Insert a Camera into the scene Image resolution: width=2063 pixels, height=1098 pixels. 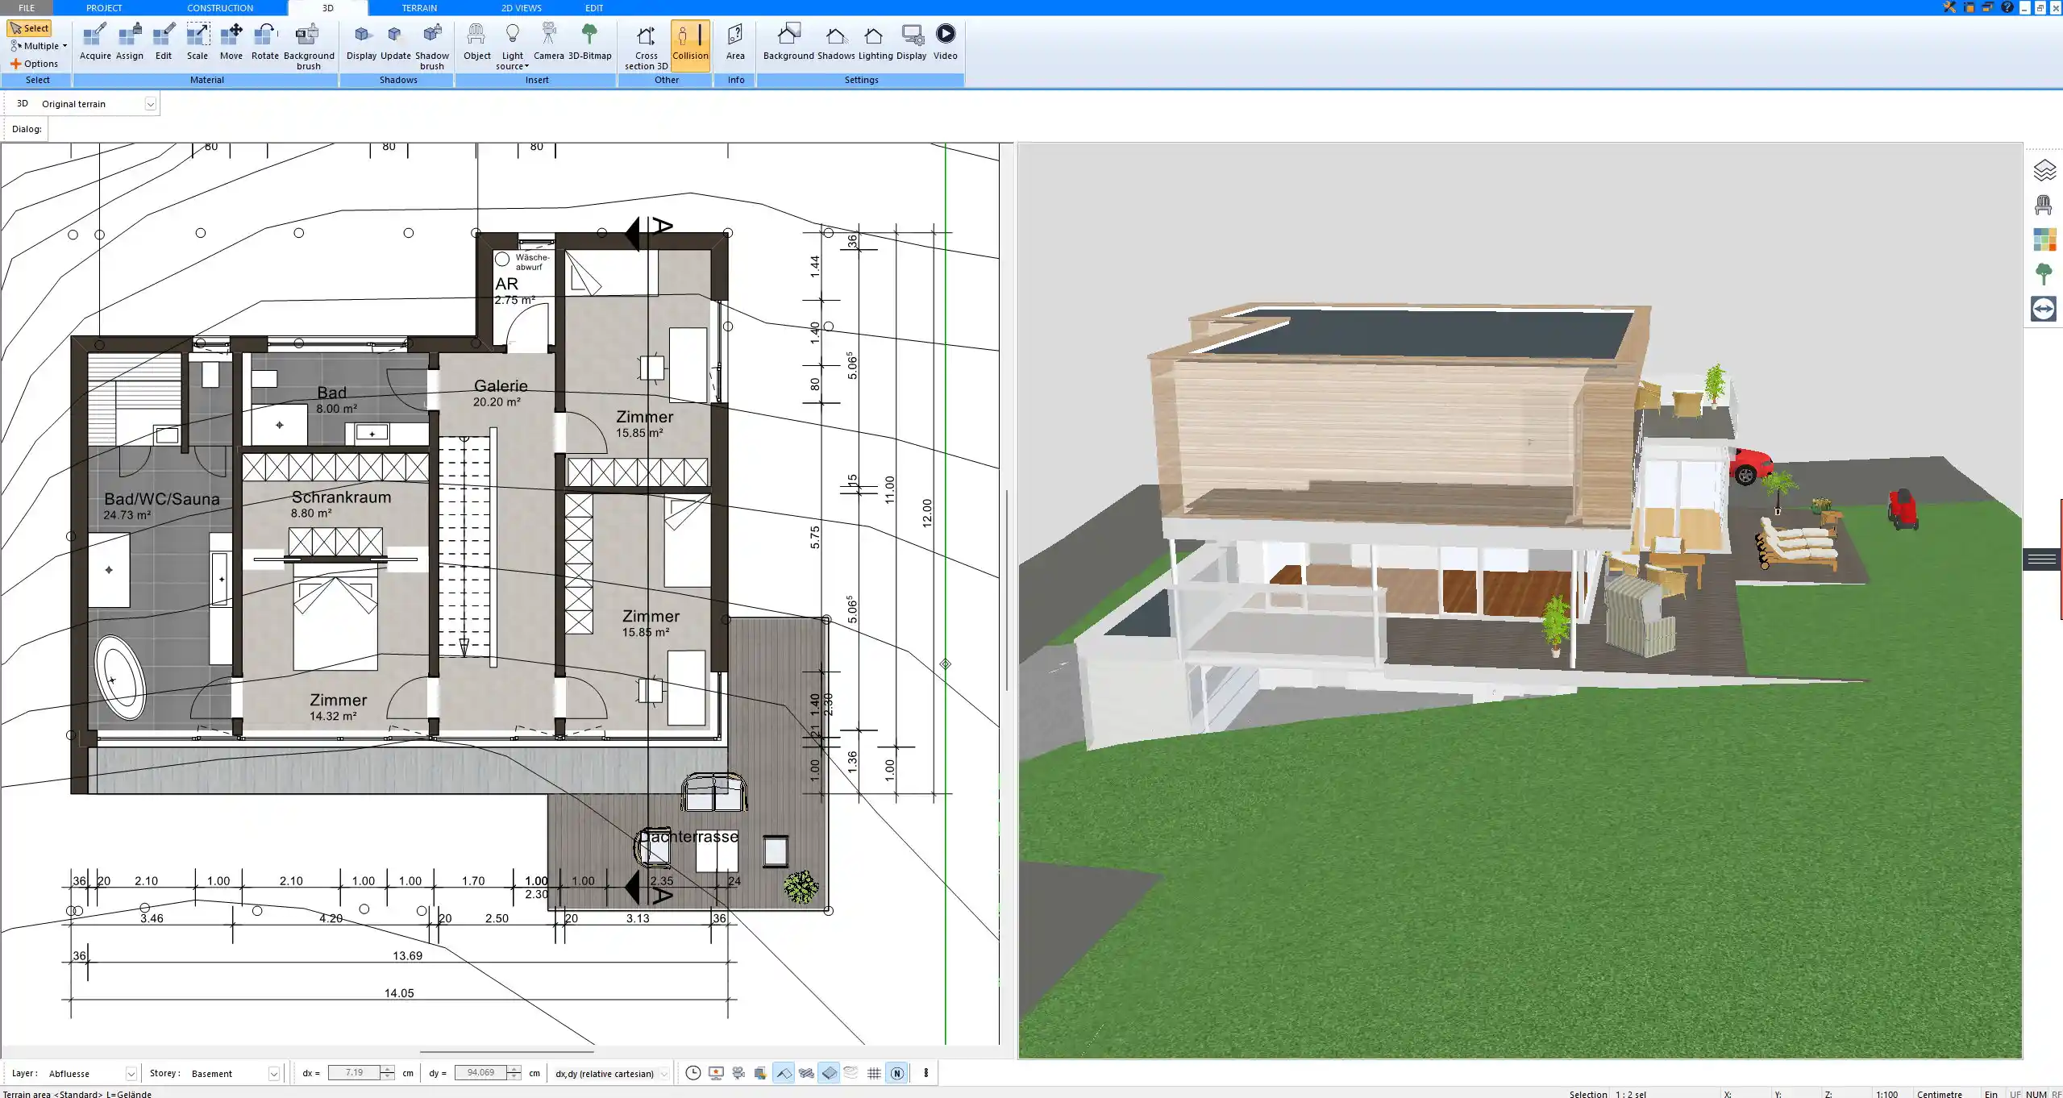point(549,40)
